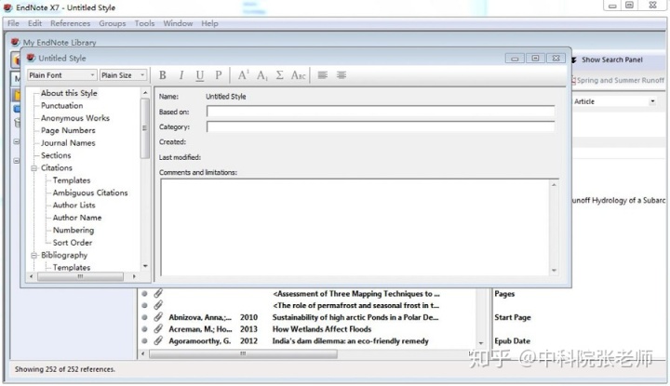Screen dimensions: 670x386
Task: Select Author Lists under Citations
Action: click(74, 206)
